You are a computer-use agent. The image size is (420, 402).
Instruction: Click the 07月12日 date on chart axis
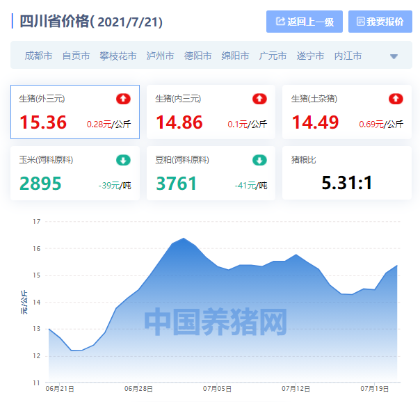tap(296, 388)
